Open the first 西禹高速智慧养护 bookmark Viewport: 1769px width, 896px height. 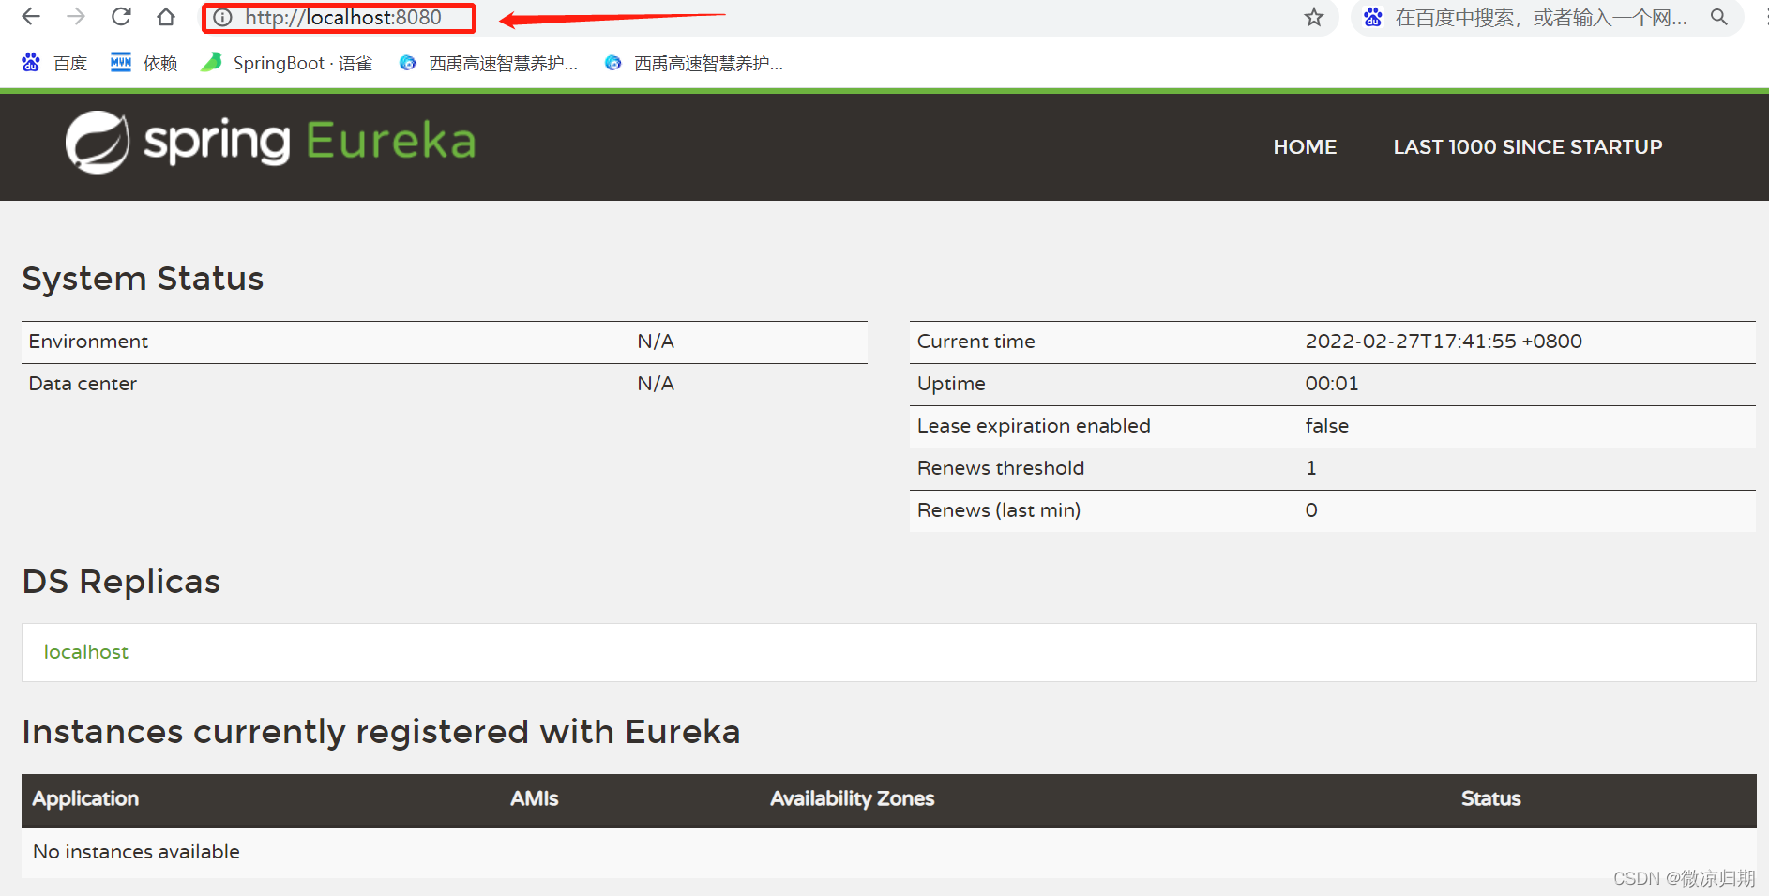coord(489,63)
